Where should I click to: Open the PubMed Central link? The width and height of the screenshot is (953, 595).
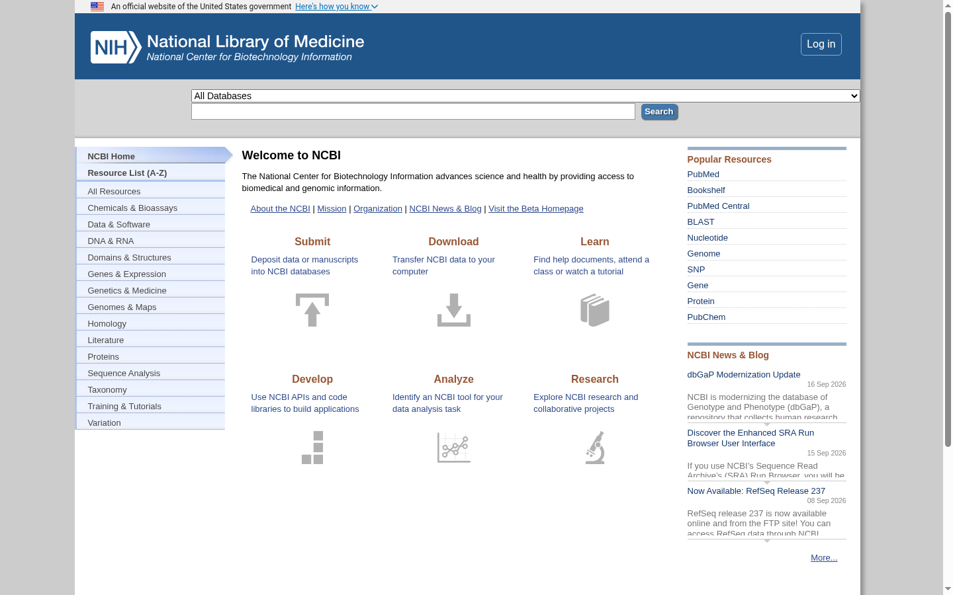pyautogui.click(x=718, y=206)
